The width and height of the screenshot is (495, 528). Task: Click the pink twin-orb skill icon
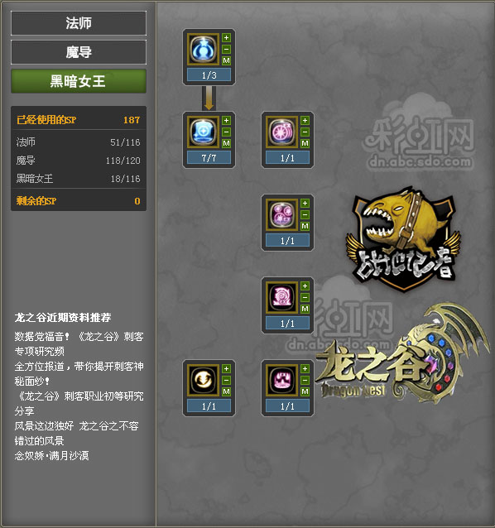coord(282,215)
